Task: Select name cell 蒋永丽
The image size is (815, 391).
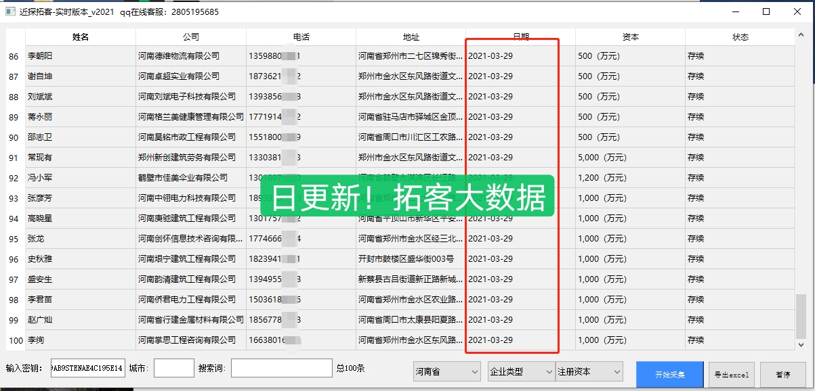Action: tap(81, 117)
